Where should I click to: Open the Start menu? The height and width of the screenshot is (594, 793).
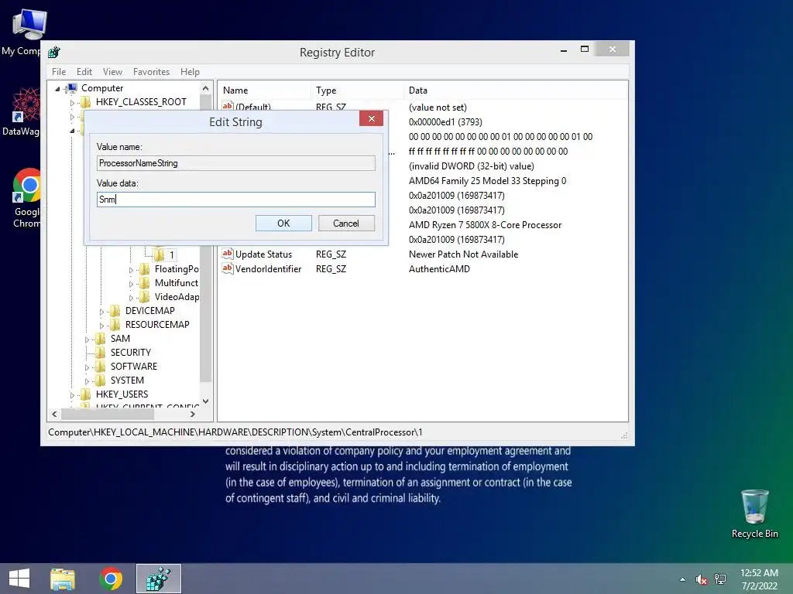[x=19, y=579]
